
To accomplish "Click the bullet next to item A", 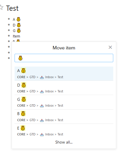I will [9, 19].
